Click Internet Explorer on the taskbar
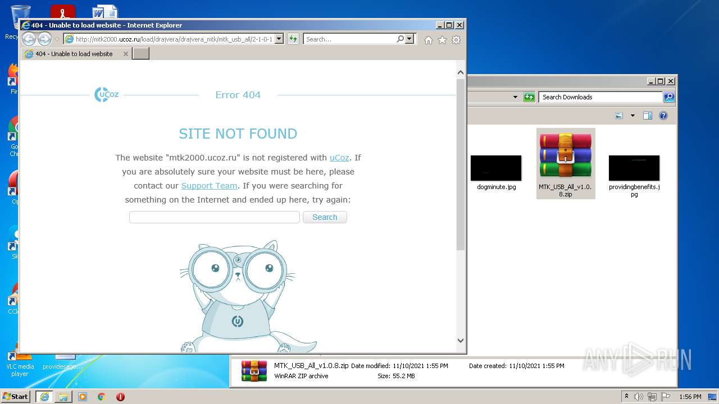The width and height of the screenshot is (719, 404). [44, 397]
